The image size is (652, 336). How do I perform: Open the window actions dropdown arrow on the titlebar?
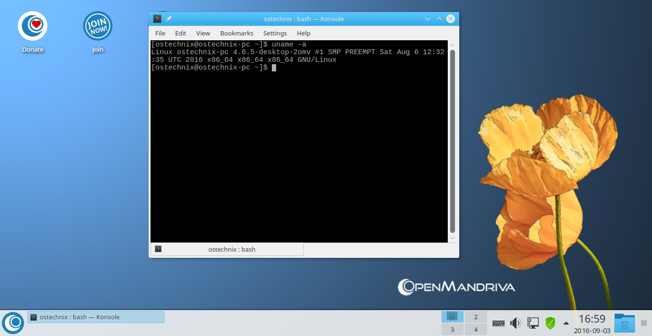tap(427, 19)
